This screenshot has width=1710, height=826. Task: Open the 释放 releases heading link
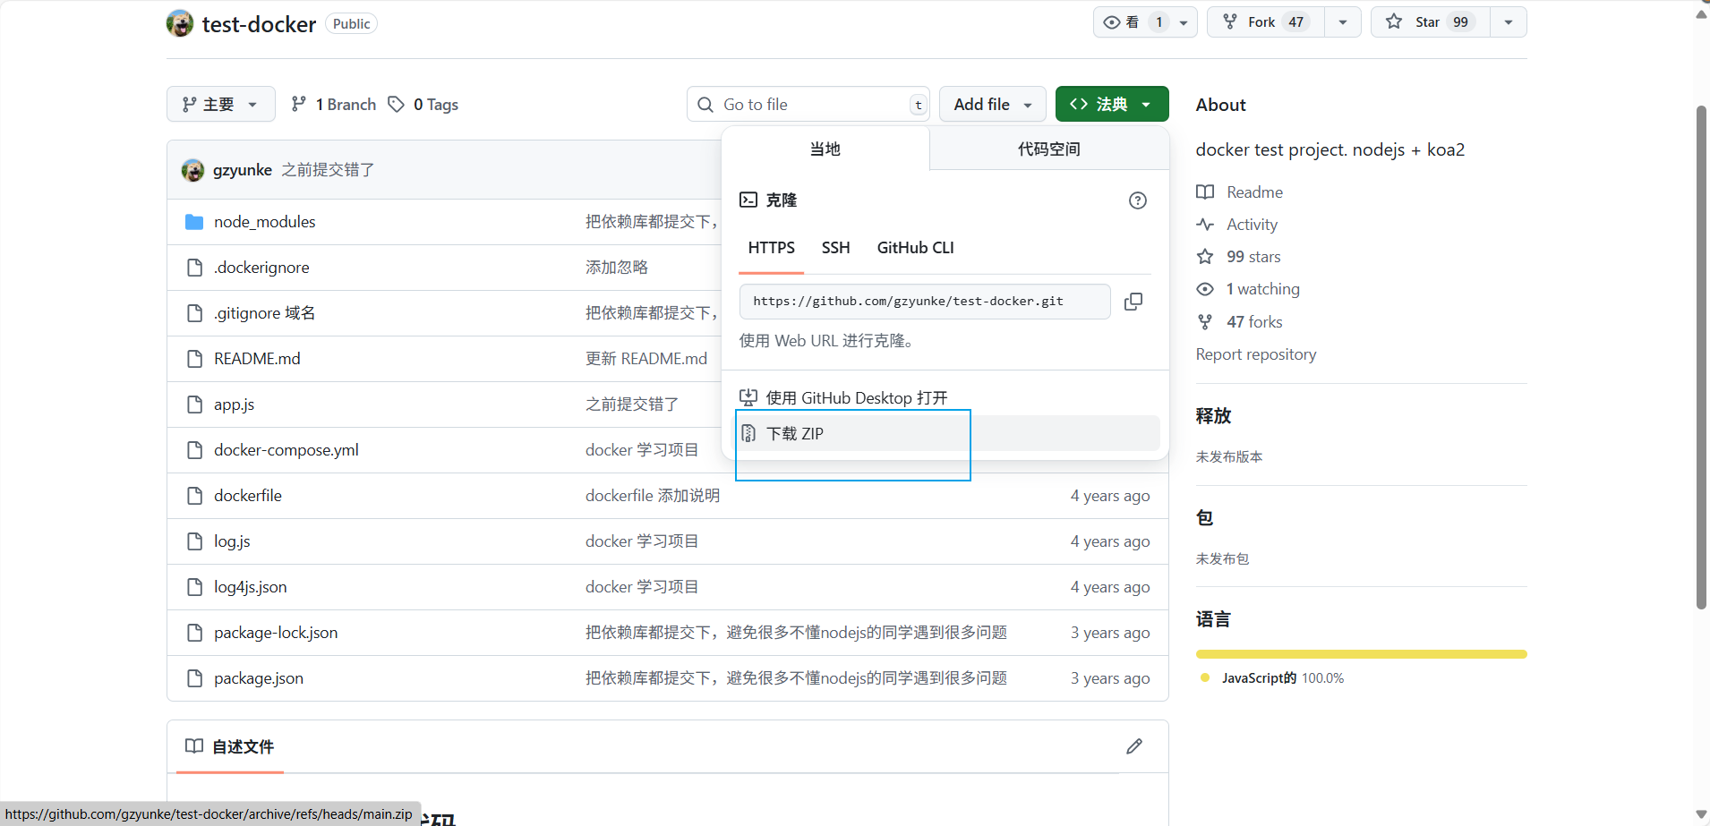click(1213, 416)
